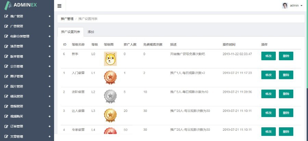Click the admin user avatar
The image size is (308, 141).
[x=285, y=5]
